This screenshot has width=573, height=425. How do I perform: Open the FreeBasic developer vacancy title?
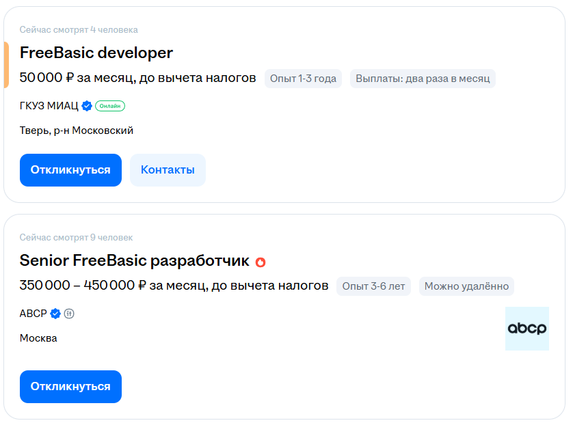(96, 53)
